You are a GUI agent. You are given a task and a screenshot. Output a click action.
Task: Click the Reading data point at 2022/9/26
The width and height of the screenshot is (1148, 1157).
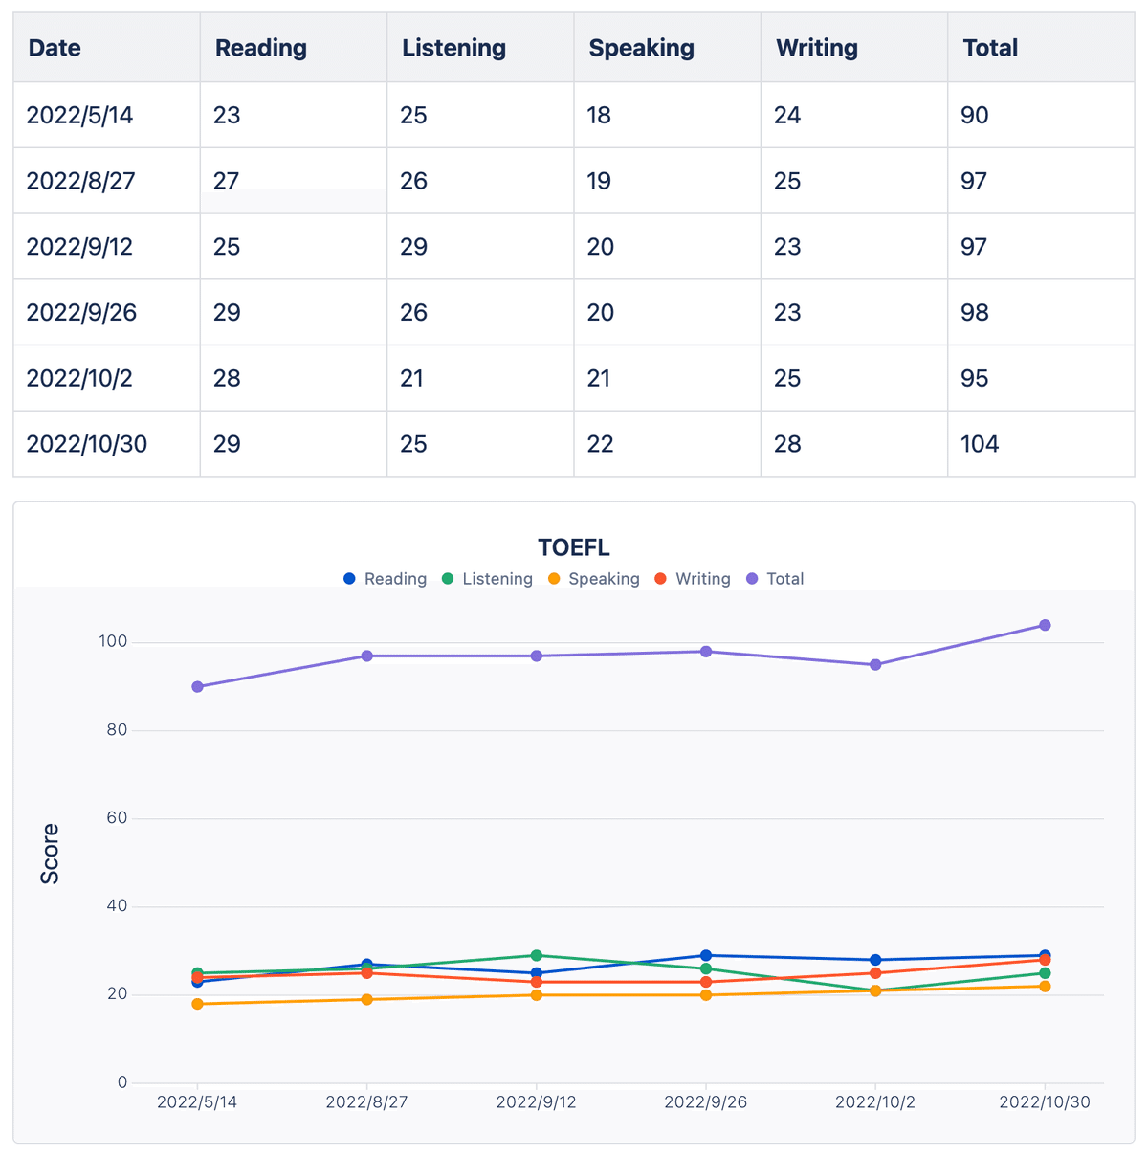[706, 955]
